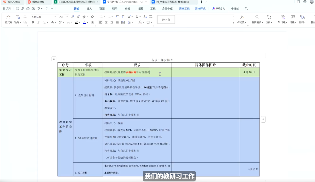Toggle center paragraph alignment
Viewport: 315px width, 182px height.
click(x=106, y=22)
